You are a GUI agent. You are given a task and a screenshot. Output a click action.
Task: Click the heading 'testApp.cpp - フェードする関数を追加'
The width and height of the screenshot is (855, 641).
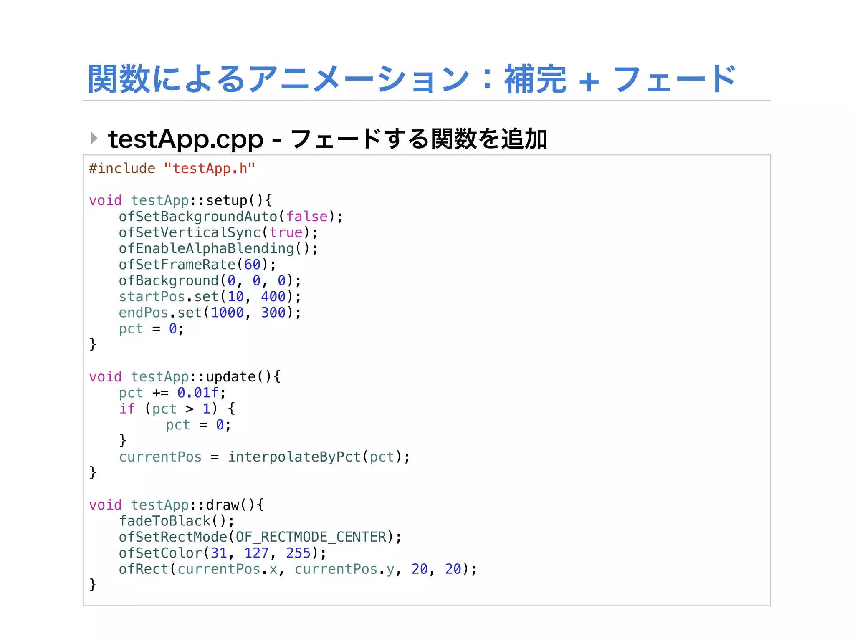tap(328, 139)
